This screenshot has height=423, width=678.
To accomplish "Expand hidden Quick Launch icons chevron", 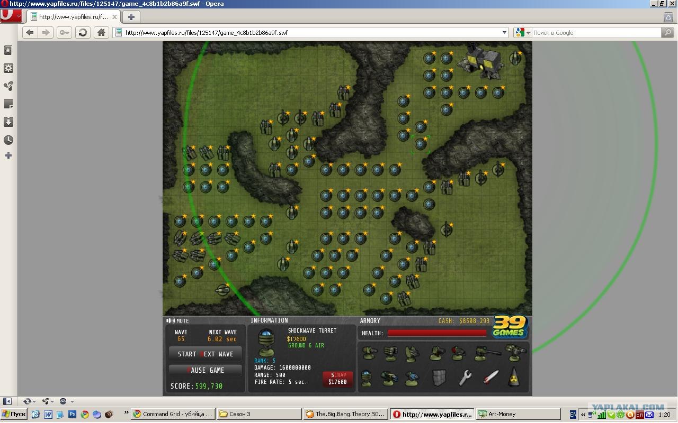I will (126, 413).
